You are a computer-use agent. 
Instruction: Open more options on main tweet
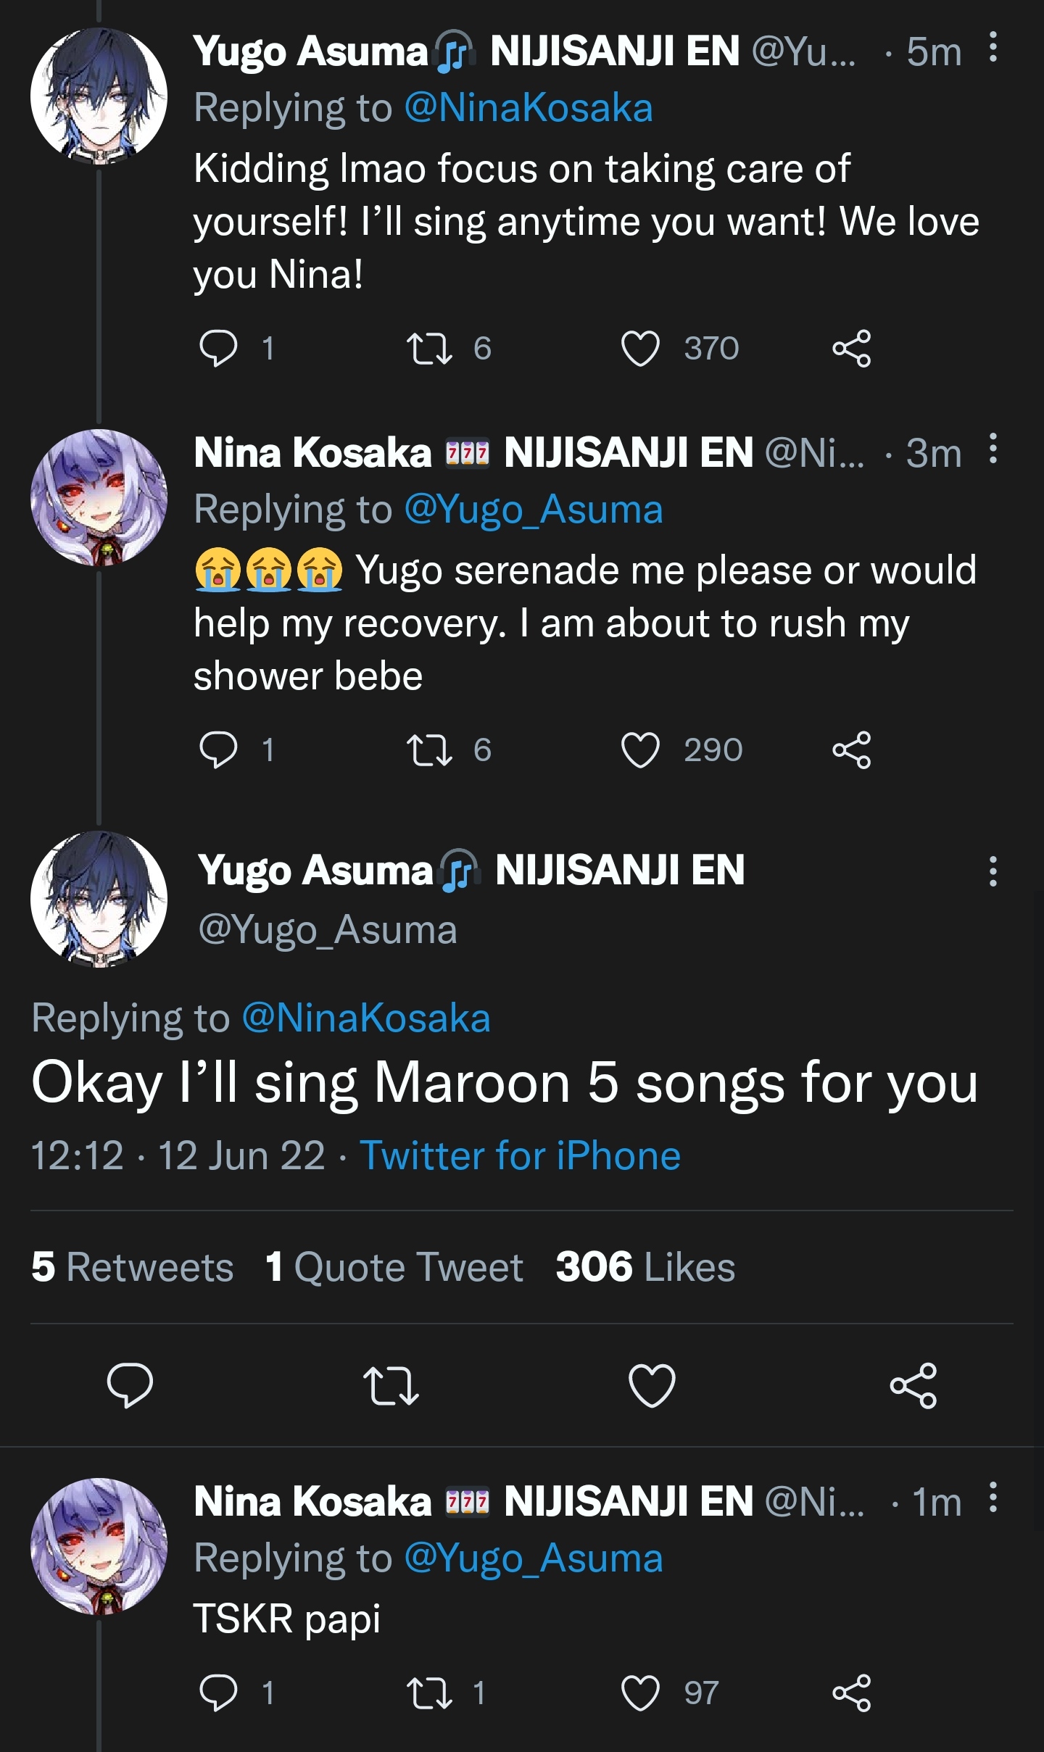pos(993,871)
